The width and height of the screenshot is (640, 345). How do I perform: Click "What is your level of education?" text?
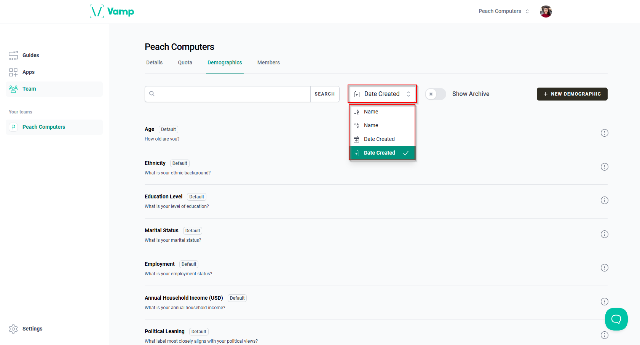pos(177,206)
